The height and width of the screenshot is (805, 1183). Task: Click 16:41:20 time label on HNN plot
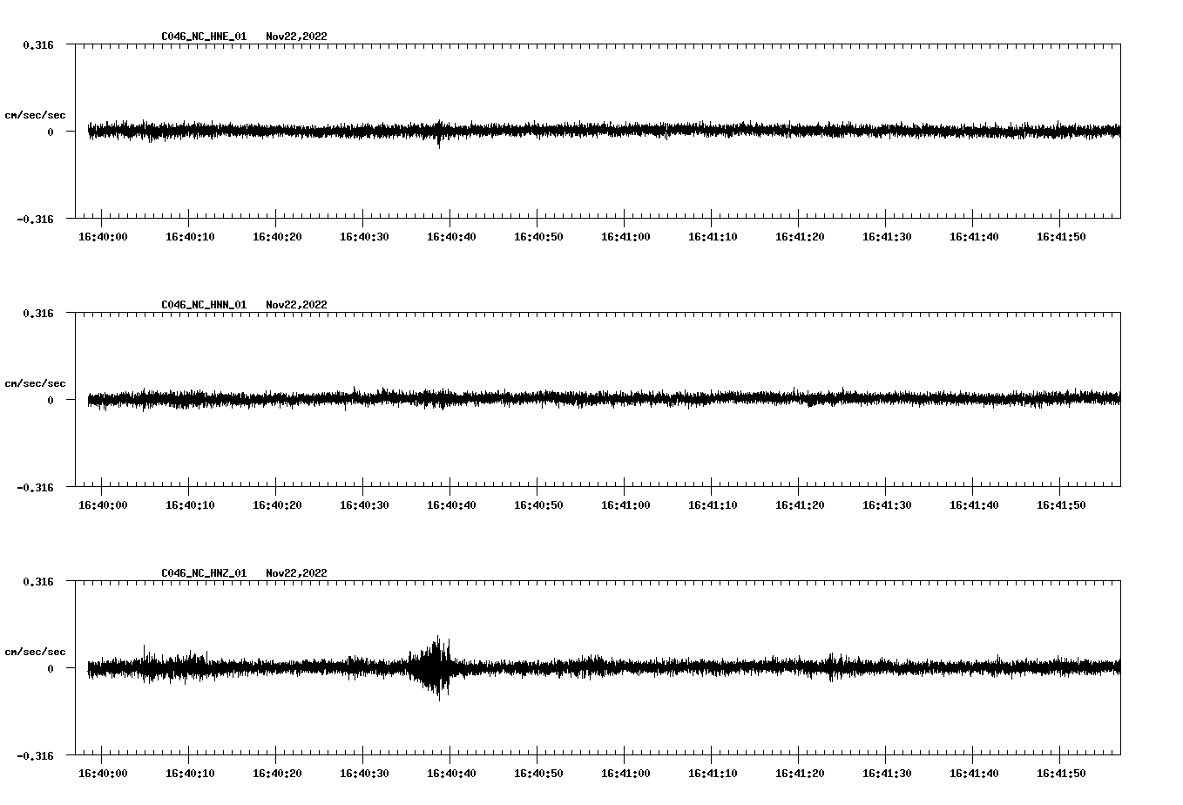pos(800,505)
